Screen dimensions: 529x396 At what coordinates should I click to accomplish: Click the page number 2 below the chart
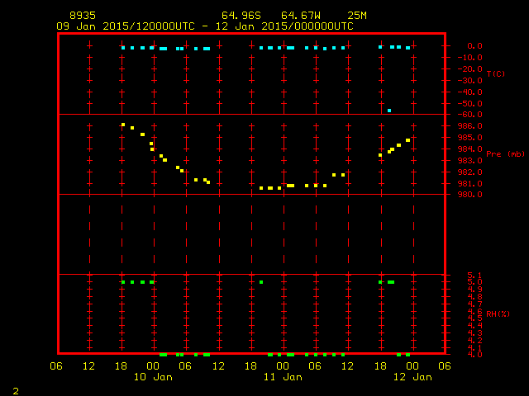click(16, 391)
